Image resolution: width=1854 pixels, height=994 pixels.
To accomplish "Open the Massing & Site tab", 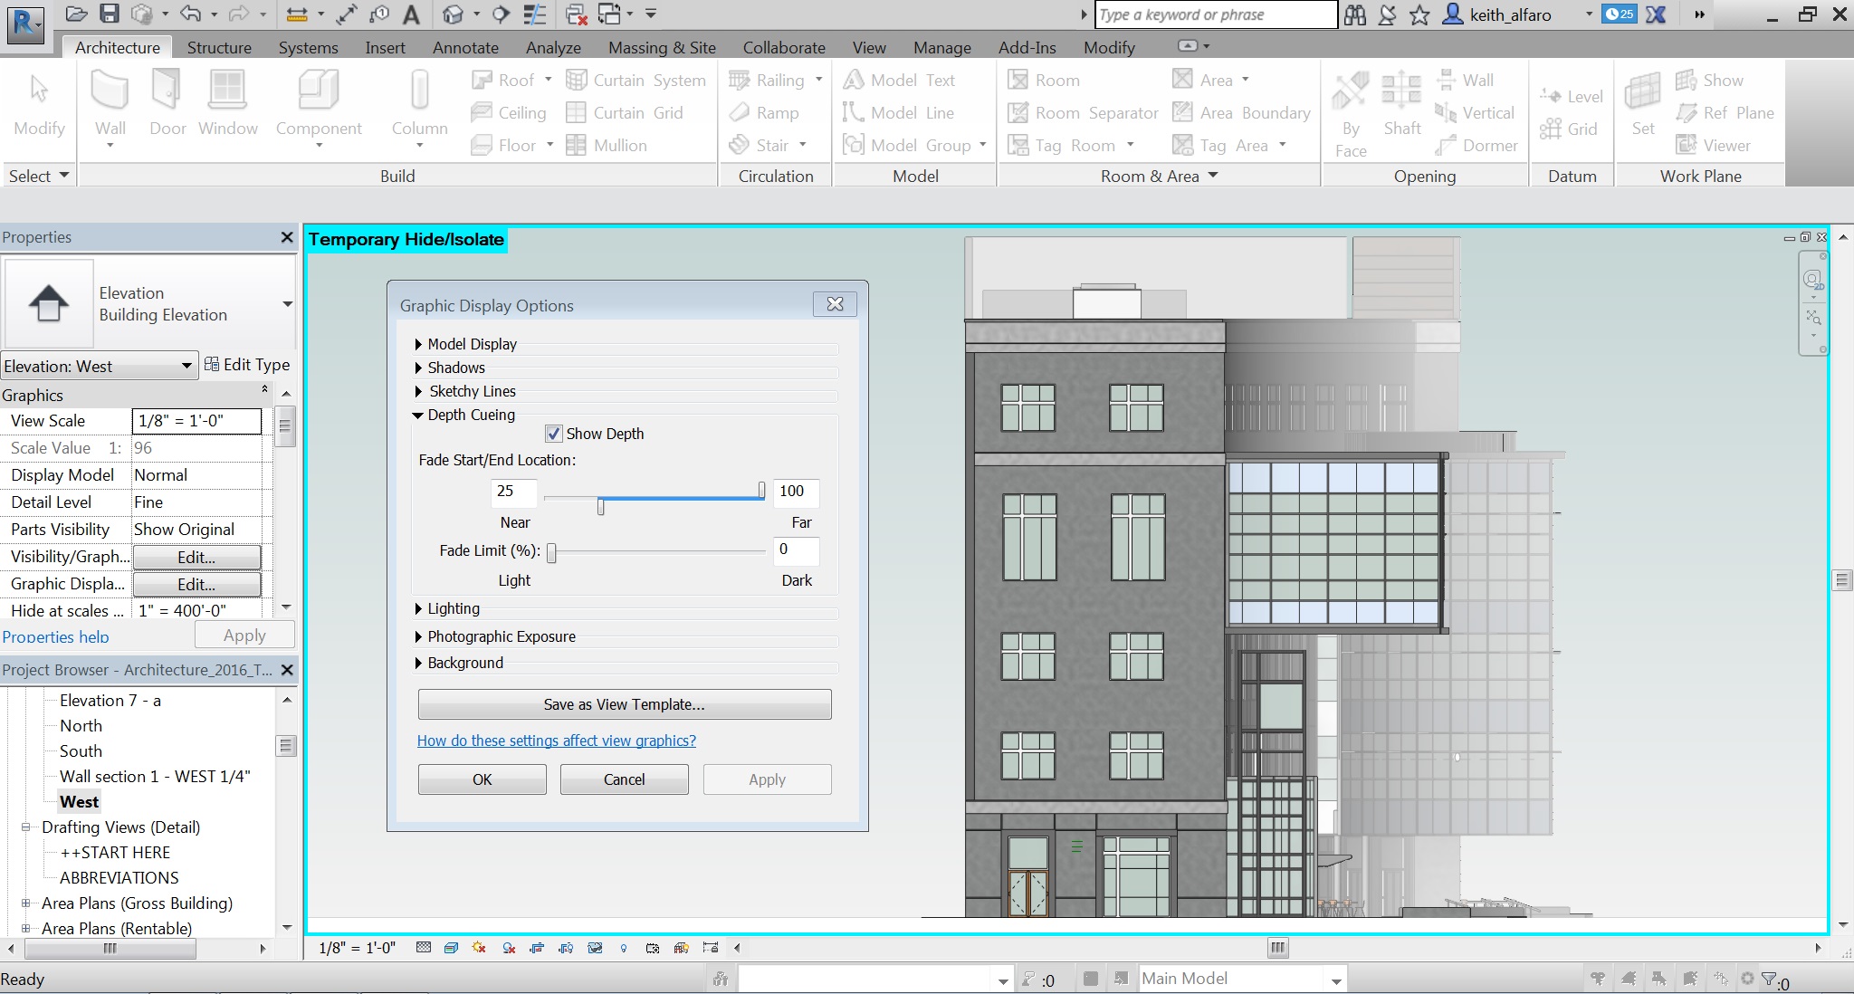I will click(662, 47).
